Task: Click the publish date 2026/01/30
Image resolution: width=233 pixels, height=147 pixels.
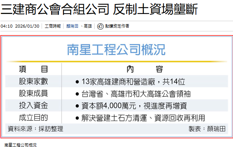Action: click(27, 26)
